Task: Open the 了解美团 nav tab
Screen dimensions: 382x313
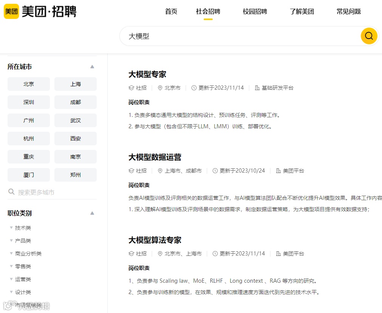Action: pos(302,11)
